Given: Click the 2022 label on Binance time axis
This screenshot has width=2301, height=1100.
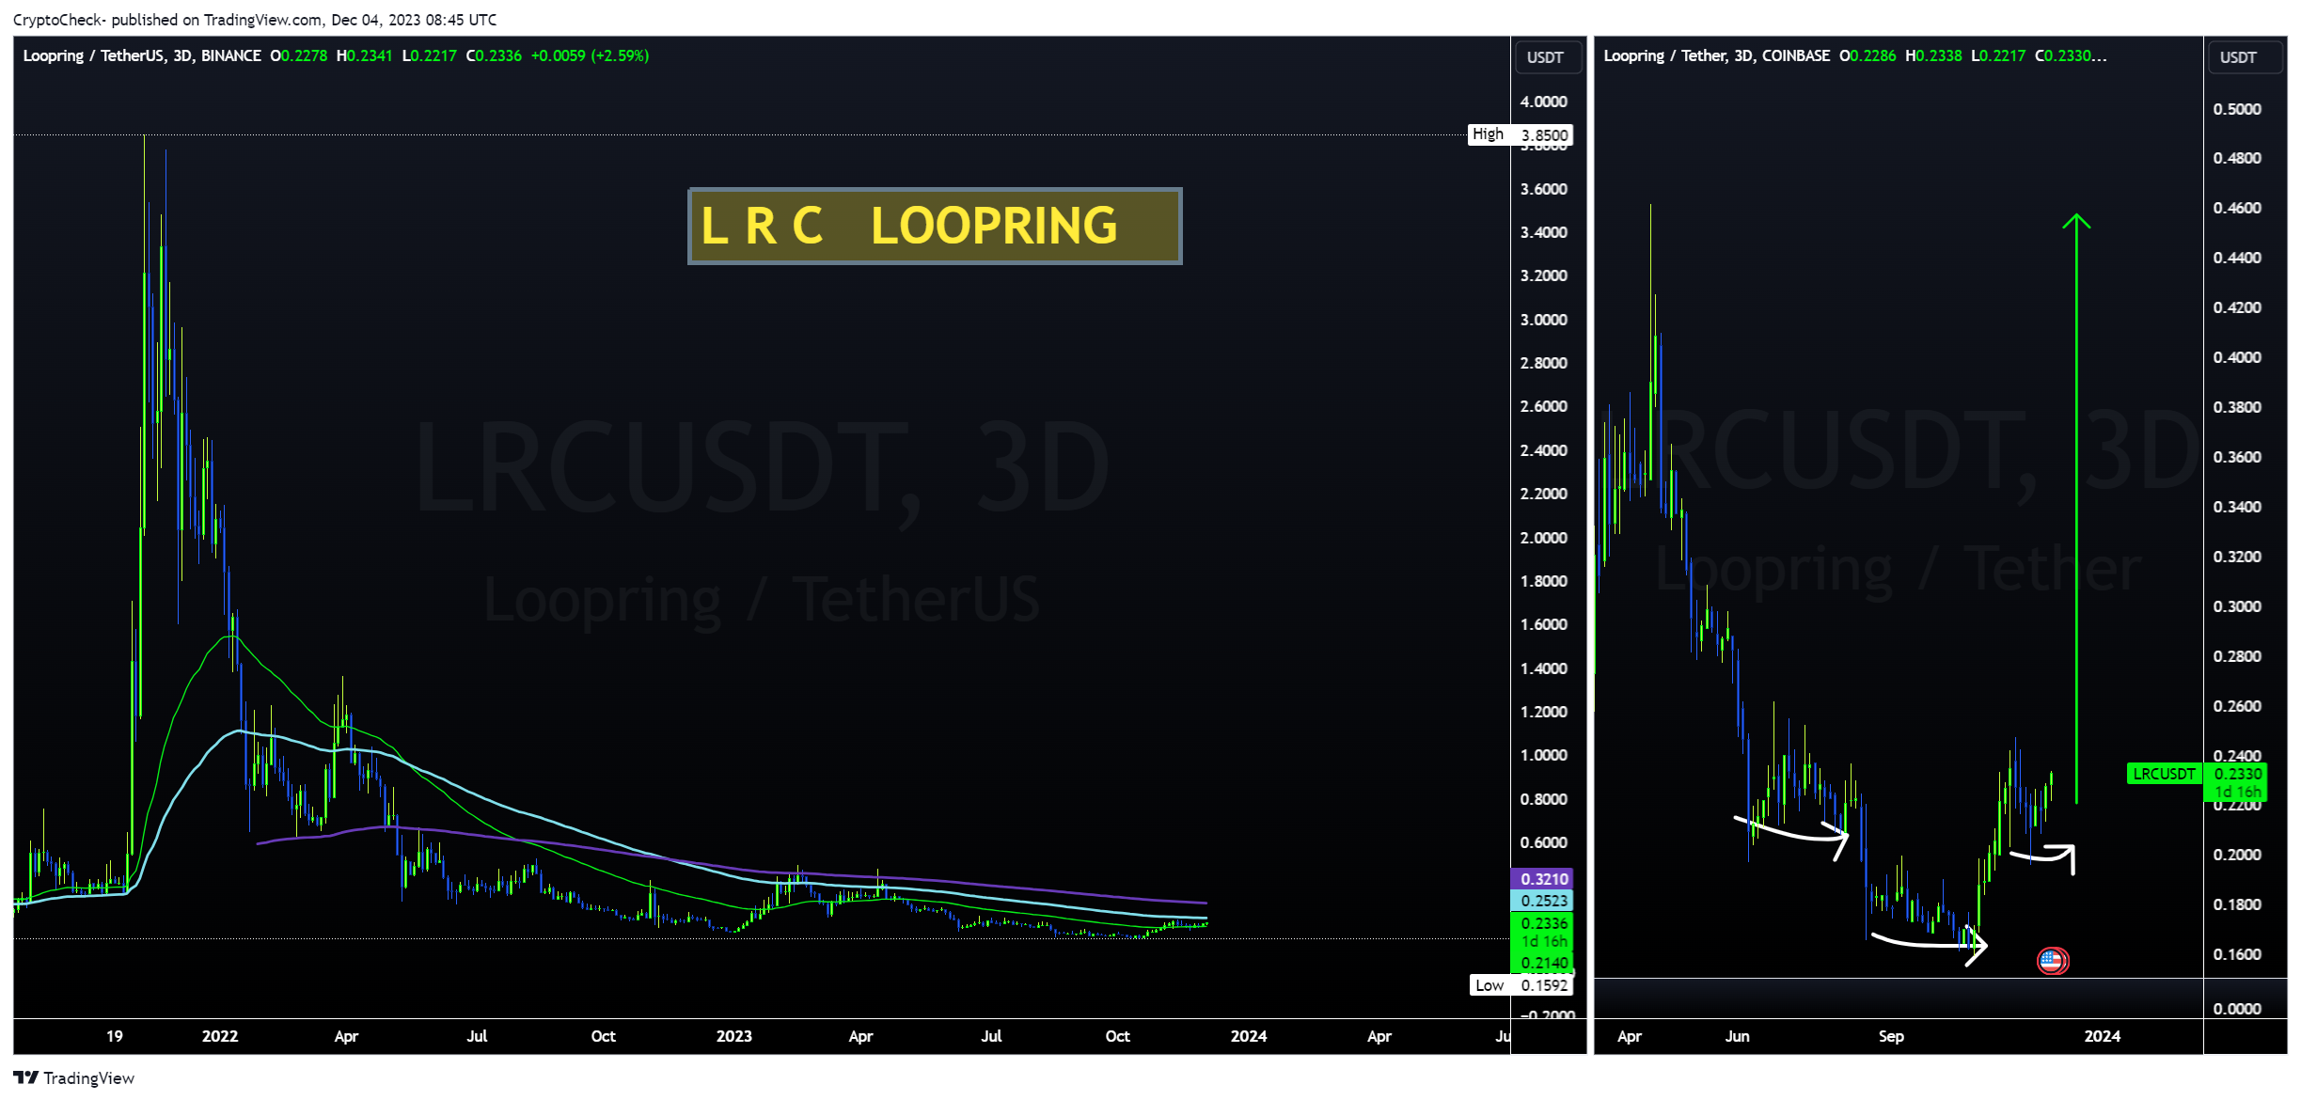Looking at the screenshot, I should click(x=220, y=1036).
